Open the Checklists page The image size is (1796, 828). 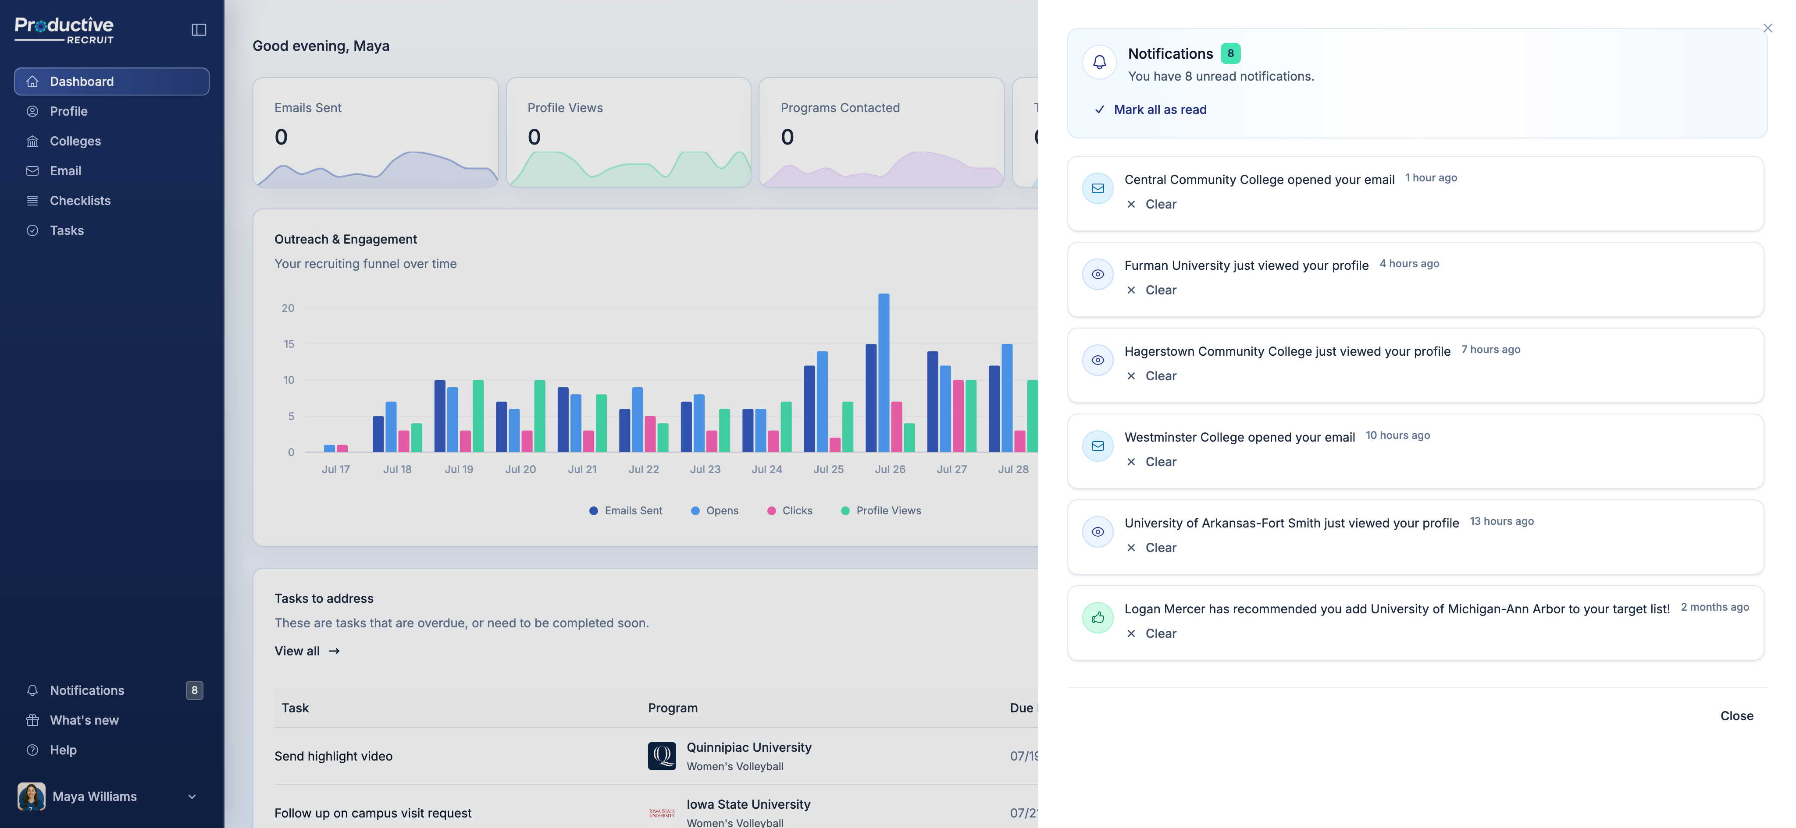[111, 201]
